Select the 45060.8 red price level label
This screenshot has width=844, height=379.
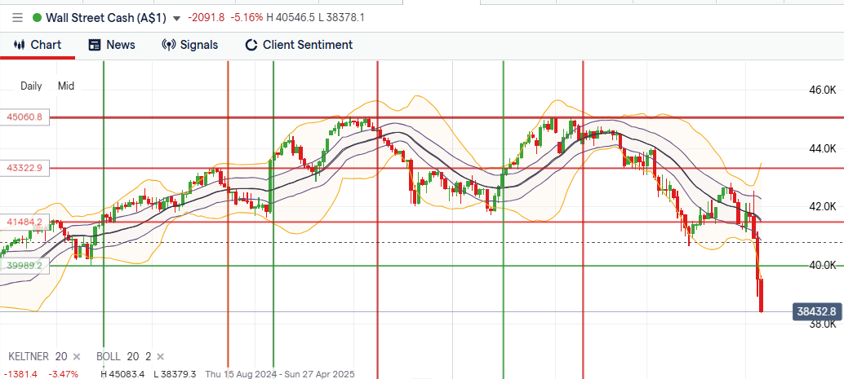click(x=24, y=117)
